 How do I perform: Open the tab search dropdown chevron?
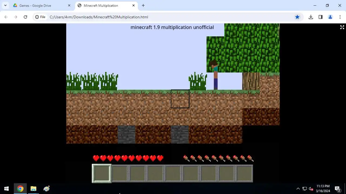5,5
